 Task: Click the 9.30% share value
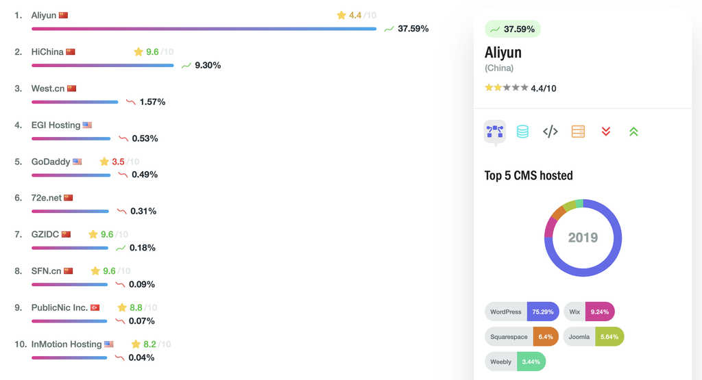pos(208,65)
